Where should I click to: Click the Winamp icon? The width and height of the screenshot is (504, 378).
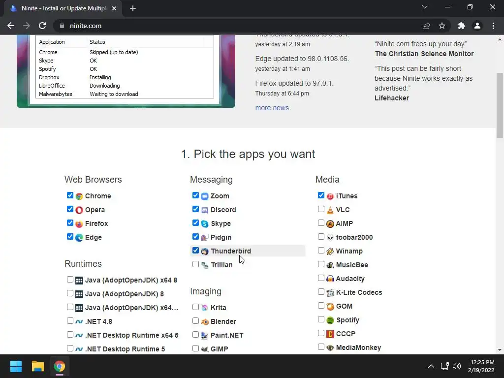330,252
